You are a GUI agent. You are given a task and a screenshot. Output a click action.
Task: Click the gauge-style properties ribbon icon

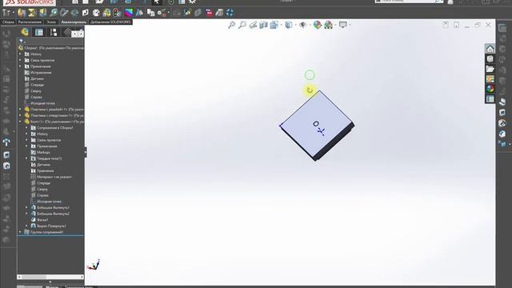pos(96,13)
